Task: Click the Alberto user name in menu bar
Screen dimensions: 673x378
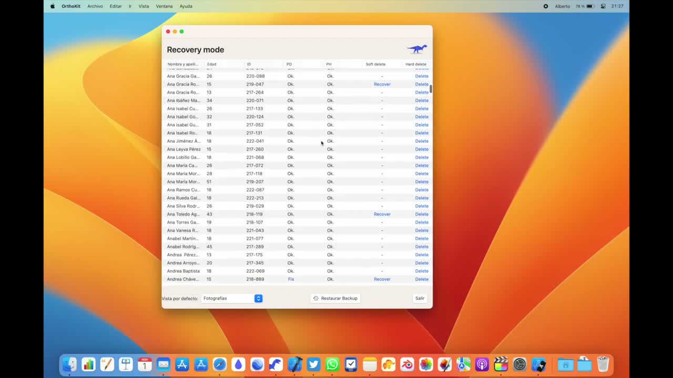Action: click(563, 6)
